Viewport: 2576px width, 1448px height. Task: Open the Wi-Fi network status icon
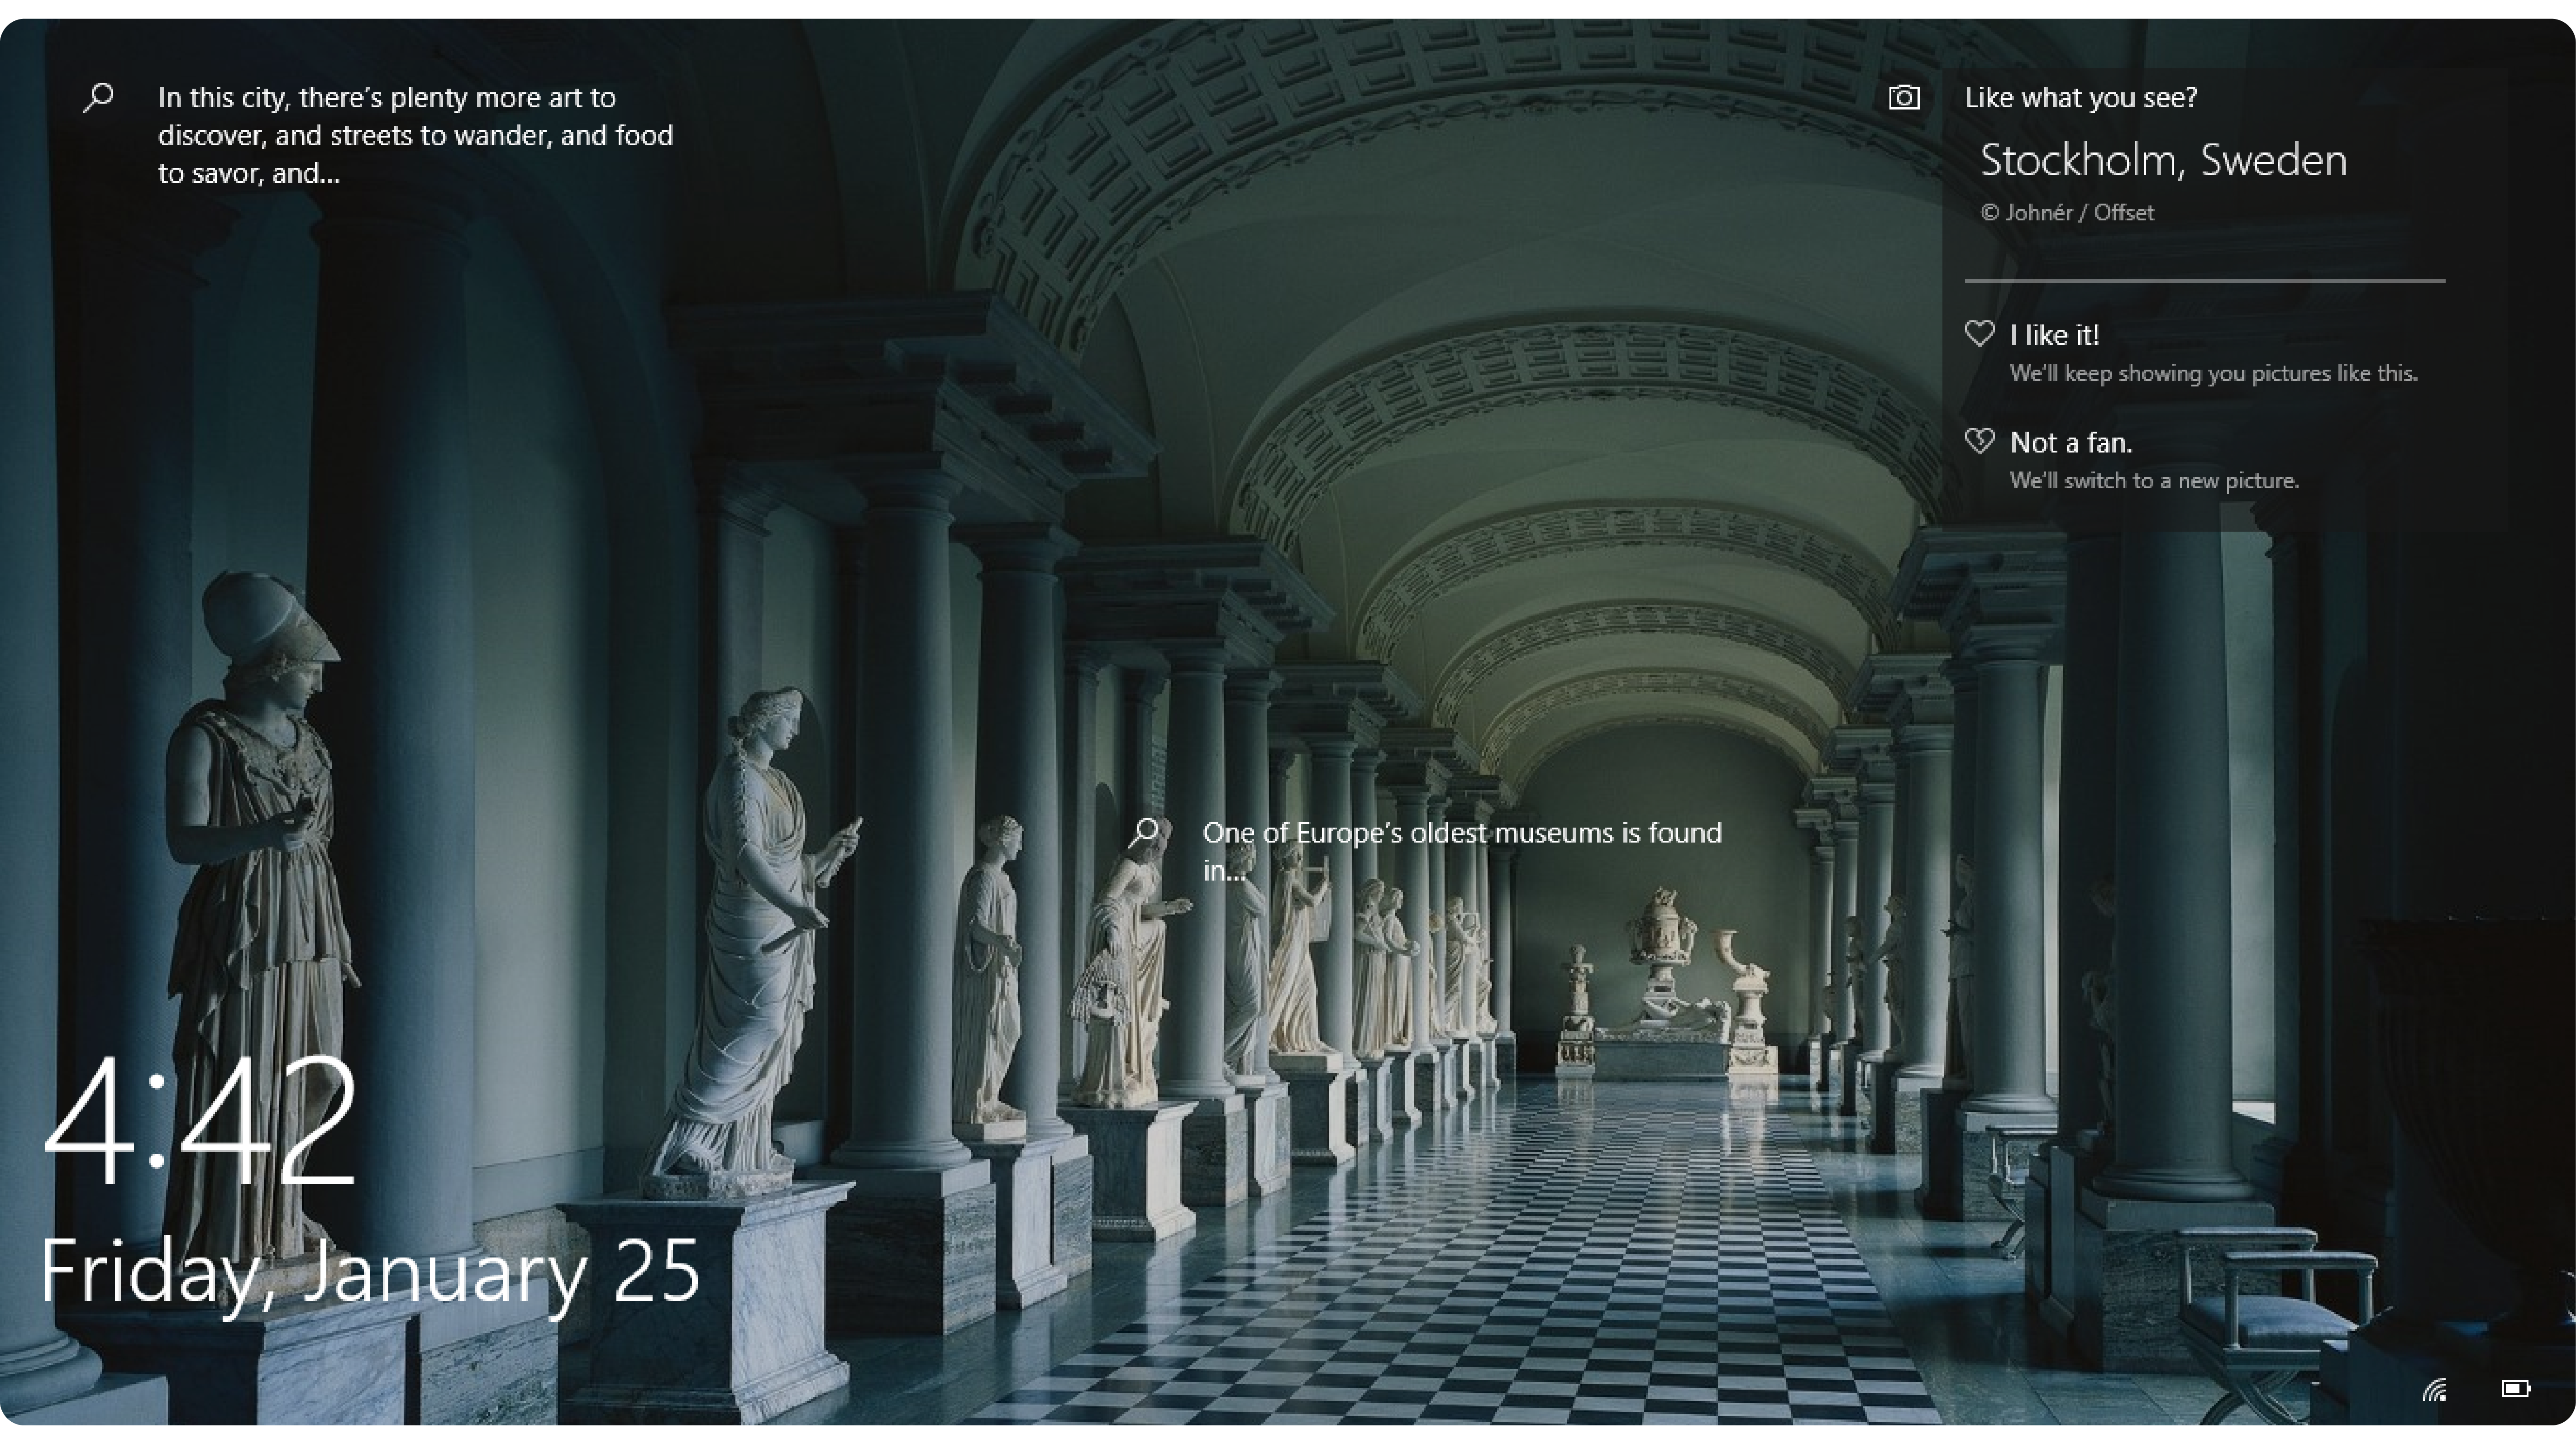[x=2434, y=1389]
